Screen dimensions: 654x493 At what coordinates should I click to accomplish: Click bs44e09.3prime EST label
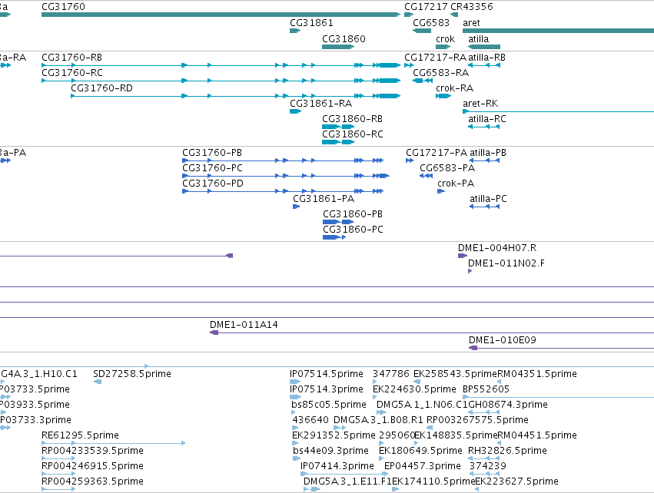click(330, 451)
